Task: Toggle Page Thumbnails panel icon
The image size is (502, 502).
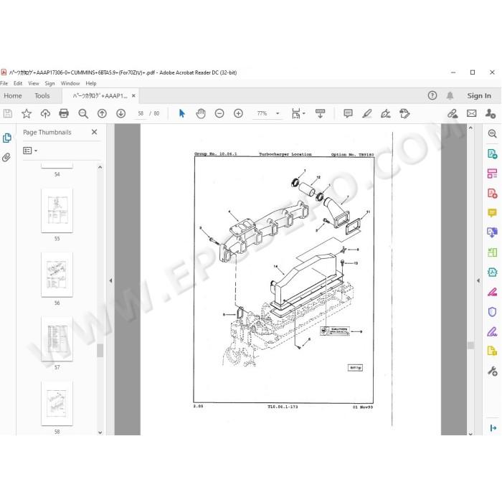Action: coord(6,138)
